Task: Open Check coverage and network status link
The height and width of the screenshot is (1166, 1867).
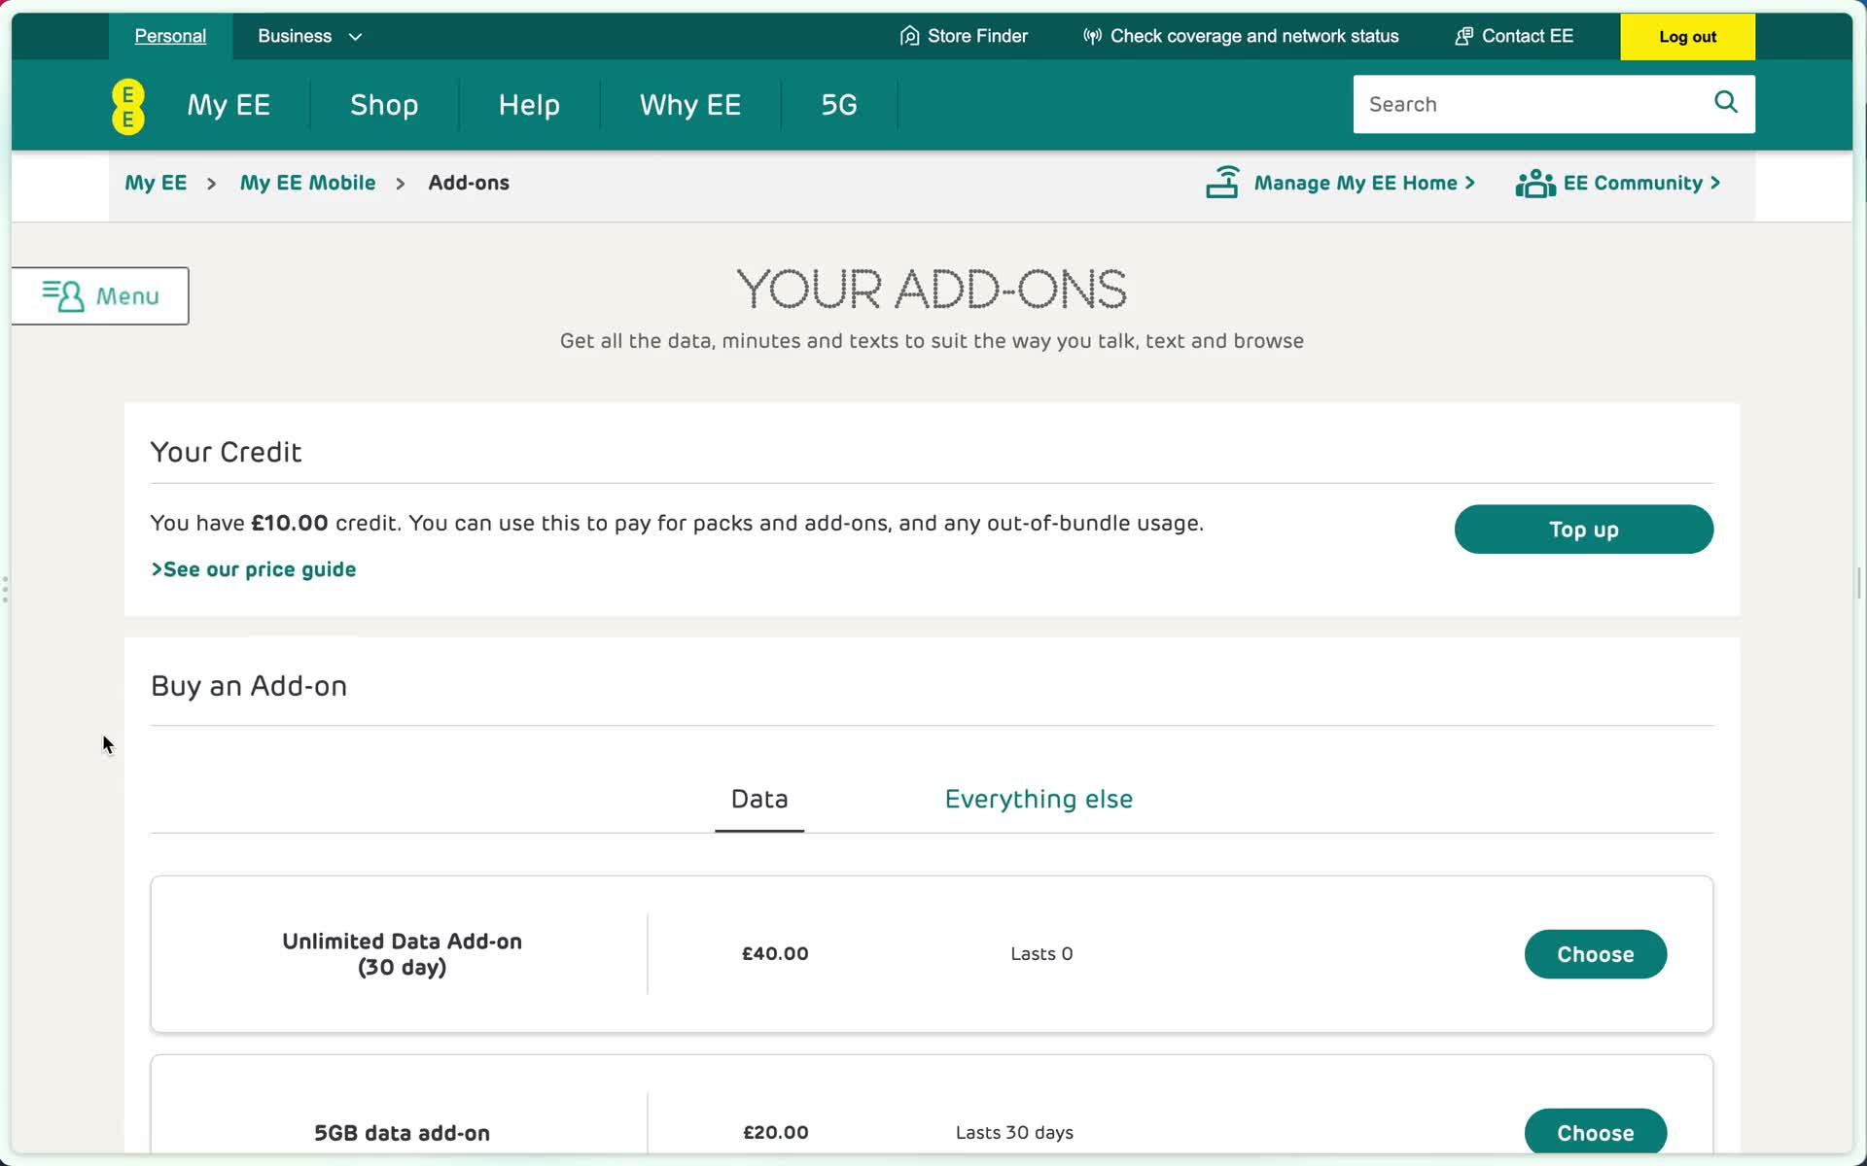Action: (1254, 36)
